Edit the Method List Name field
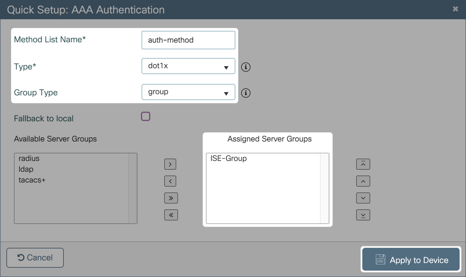Viewport: 466px width, 277px height. [188, 40]
